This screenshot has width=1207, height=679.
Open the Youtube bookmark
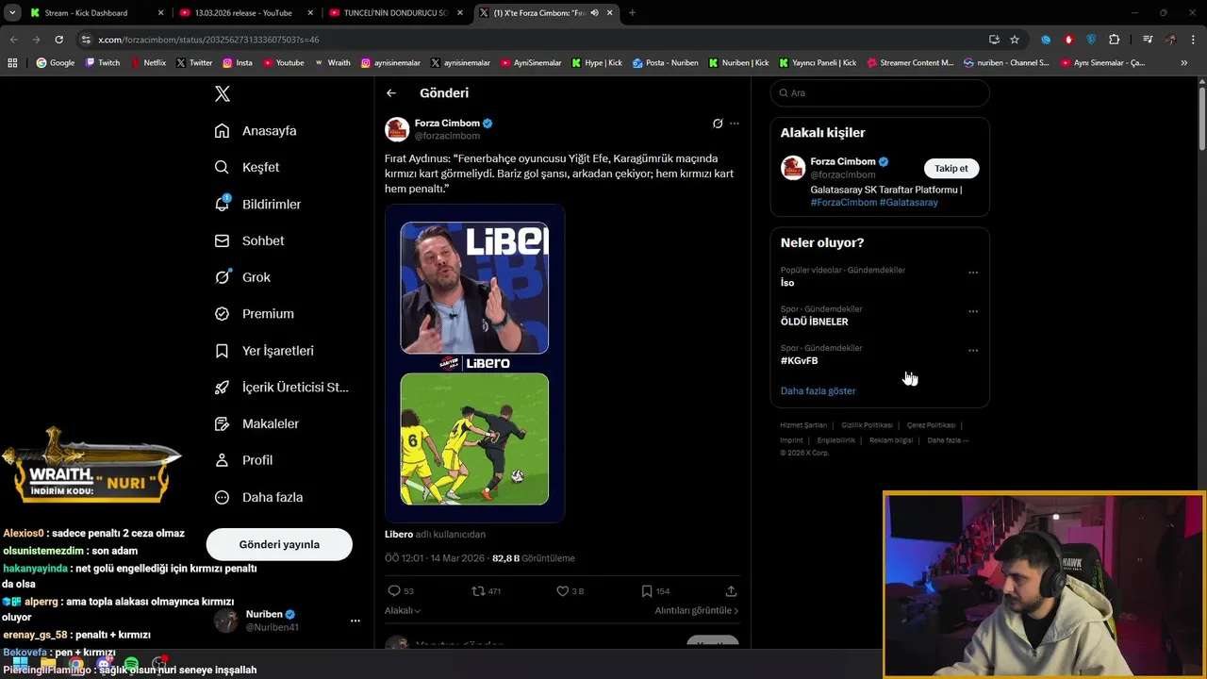click(283, 63)
